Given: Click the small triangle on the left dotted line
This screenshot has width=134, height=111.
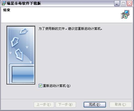Looking at the screenshot, I should 10,53.
